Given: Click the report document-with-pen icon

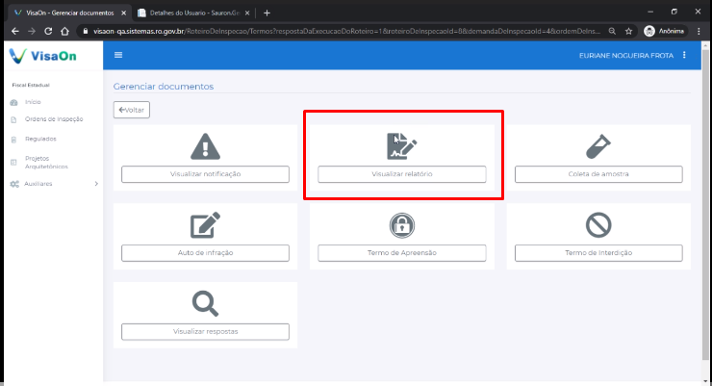Looking at the screenshot, I should coord(401,146).
